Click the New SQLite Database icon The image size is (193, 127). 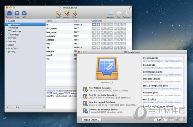[x=85, y=89]
